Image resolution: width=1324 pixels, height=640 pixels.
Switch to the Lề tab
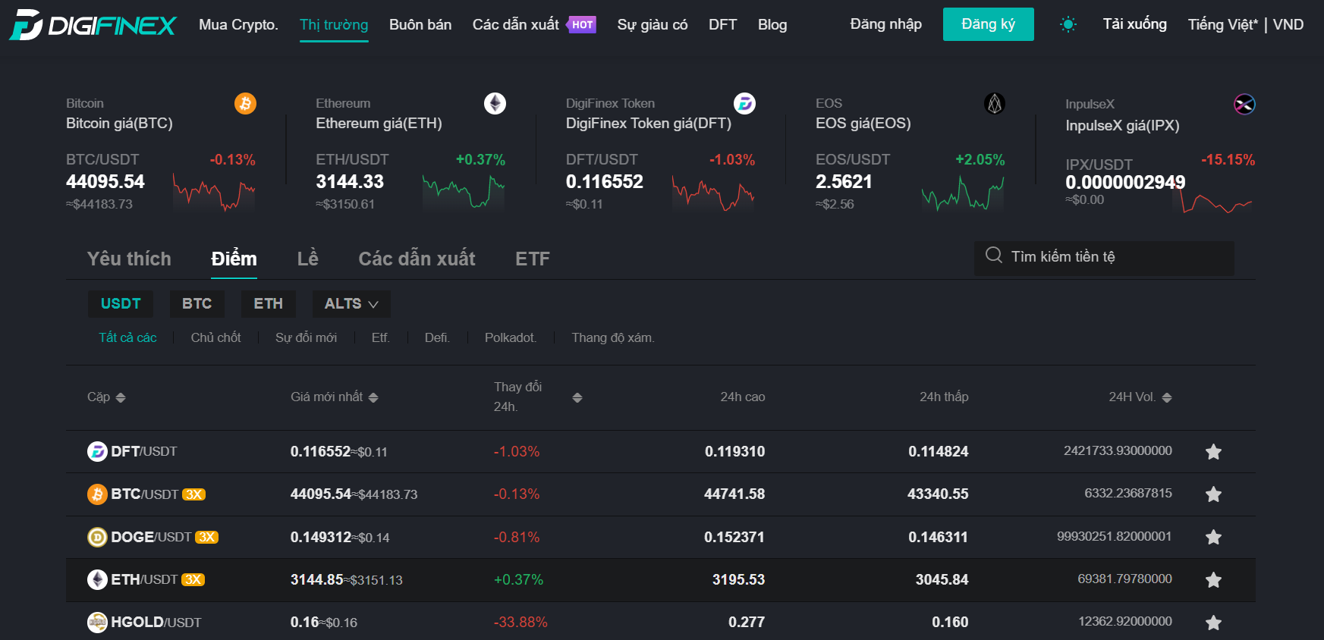(307, 259)
